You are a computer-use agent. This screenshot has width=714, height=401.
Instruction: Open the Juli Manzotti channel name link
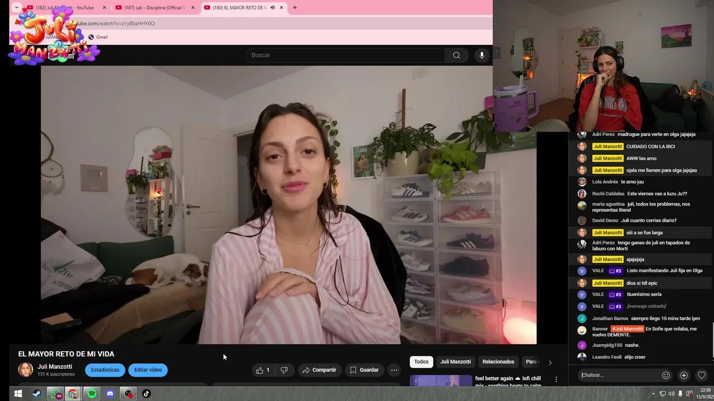pos(55,366)
